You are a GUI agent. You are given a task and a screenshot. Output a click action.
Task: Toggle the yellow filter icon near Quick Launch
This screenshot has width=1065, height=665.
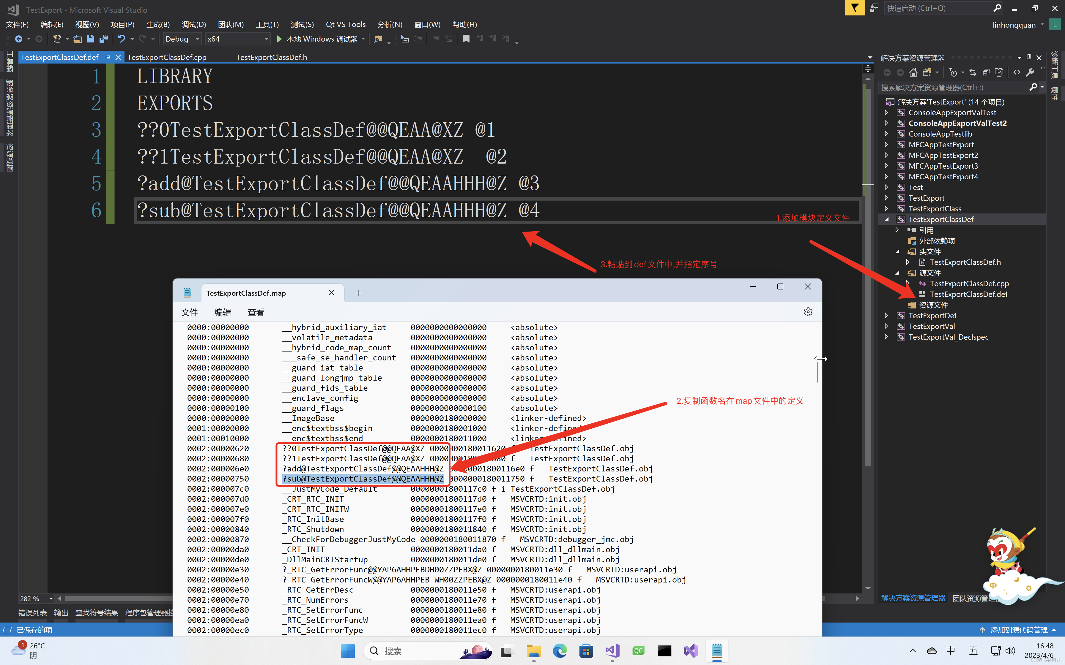[855, 8]
